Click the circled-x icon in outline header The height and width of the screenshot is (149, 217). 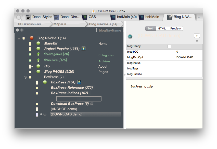pos(17,30)
